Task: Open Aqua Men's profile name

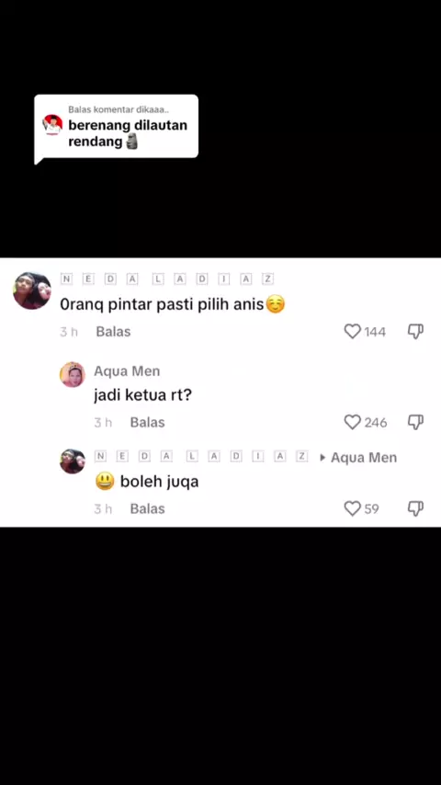Action: coord(127,371)
